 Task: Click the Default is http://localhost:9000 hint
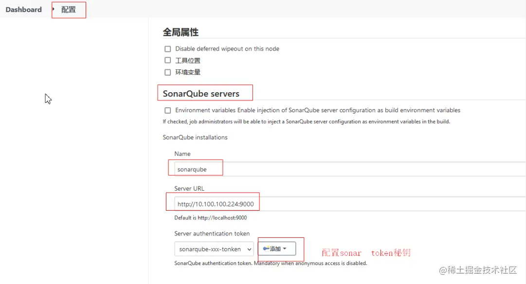[x=210, y=218]
